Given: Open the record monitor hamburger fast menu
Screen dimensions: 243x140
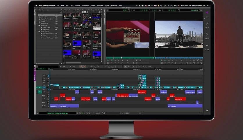Looking at the screenshot, I should pyautogui.click(x=201, y=10).
